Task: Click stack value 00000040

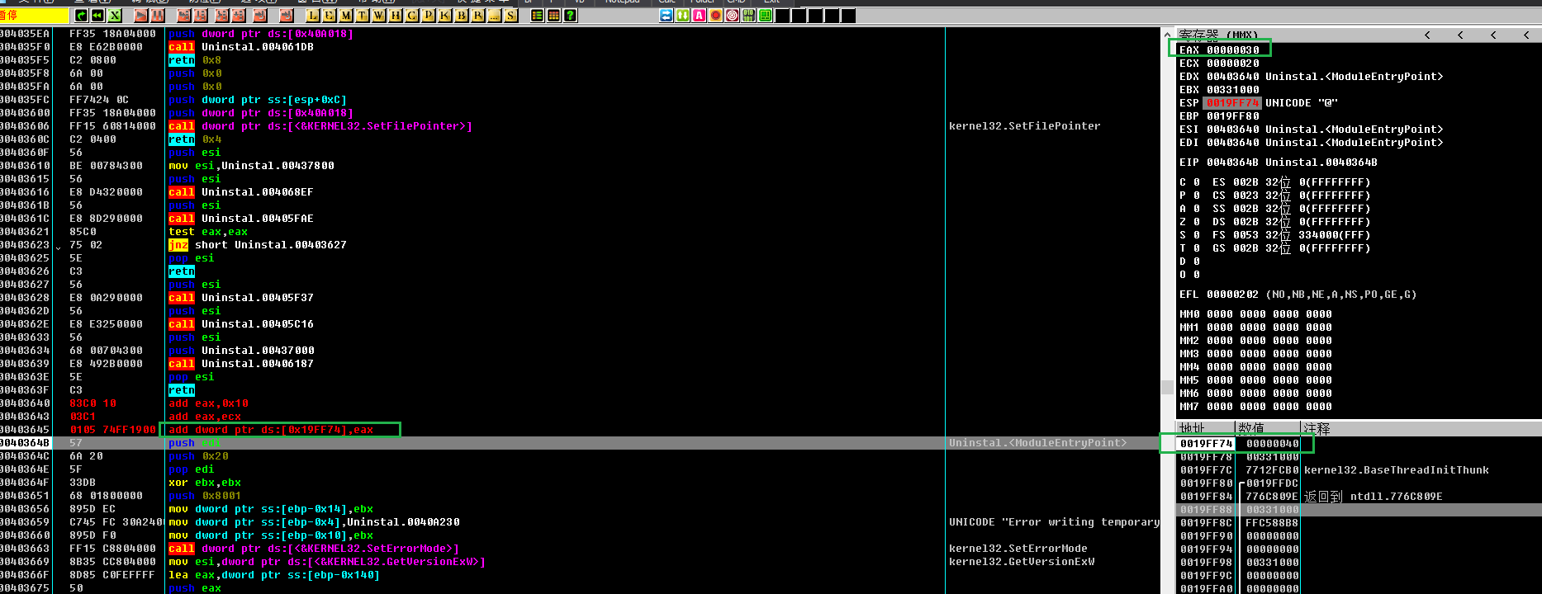Action: coord(1273,444)
